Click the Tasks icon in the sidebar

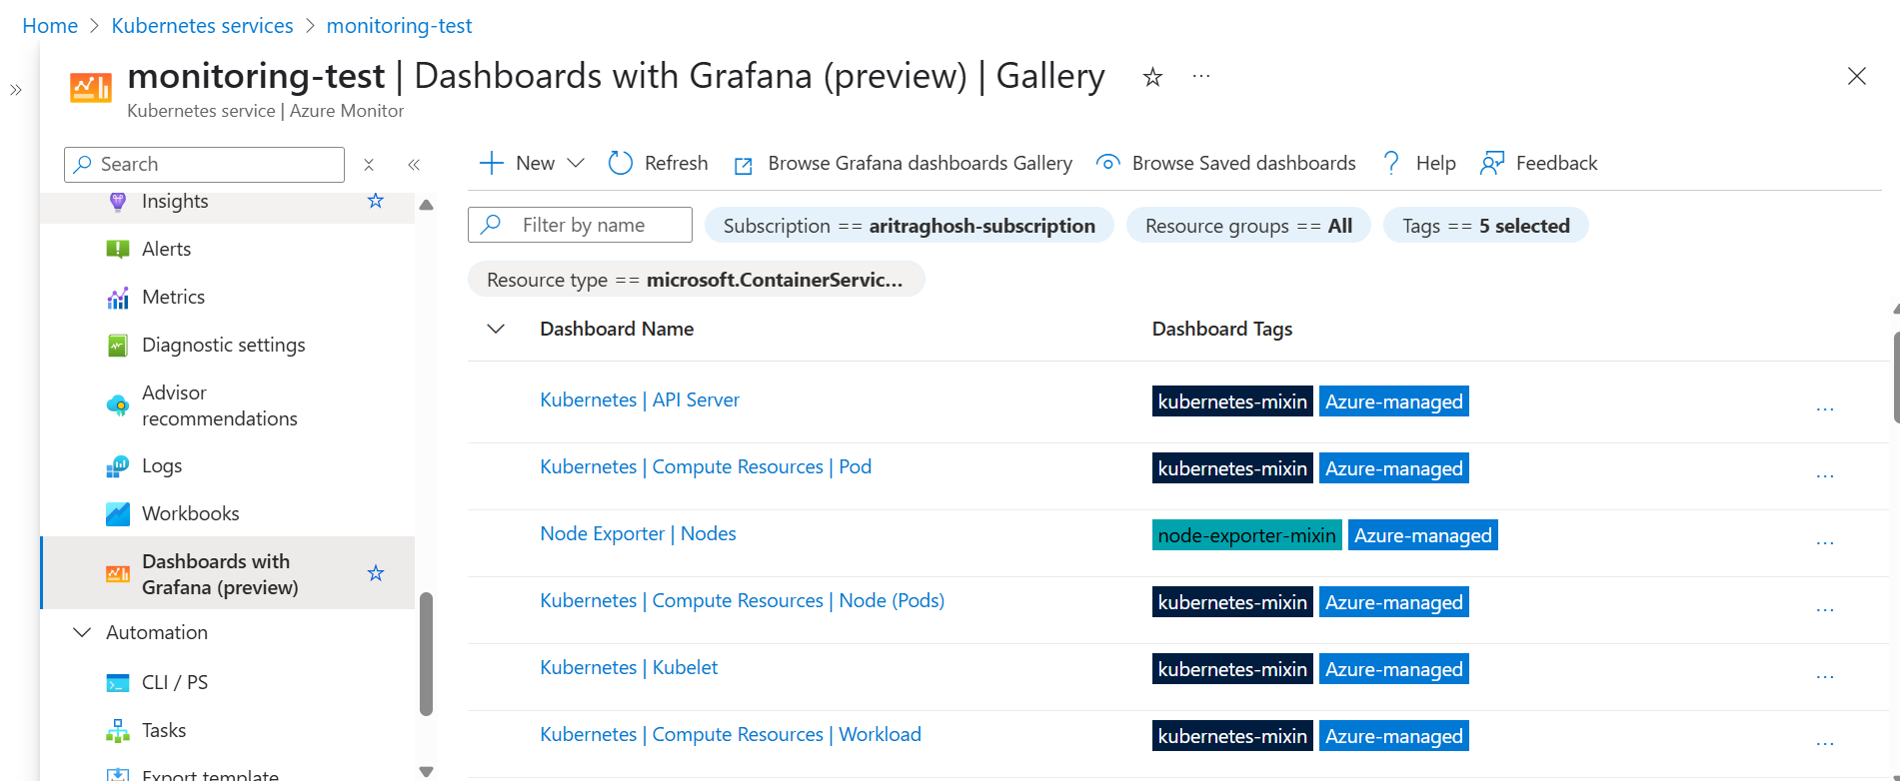(118, 731)
